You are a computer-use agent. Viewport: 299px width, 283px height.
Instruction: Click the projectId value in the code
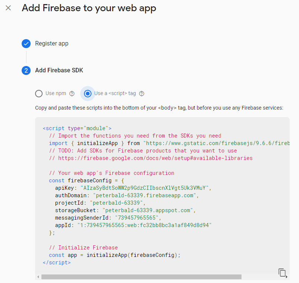(x=116, y=203)
